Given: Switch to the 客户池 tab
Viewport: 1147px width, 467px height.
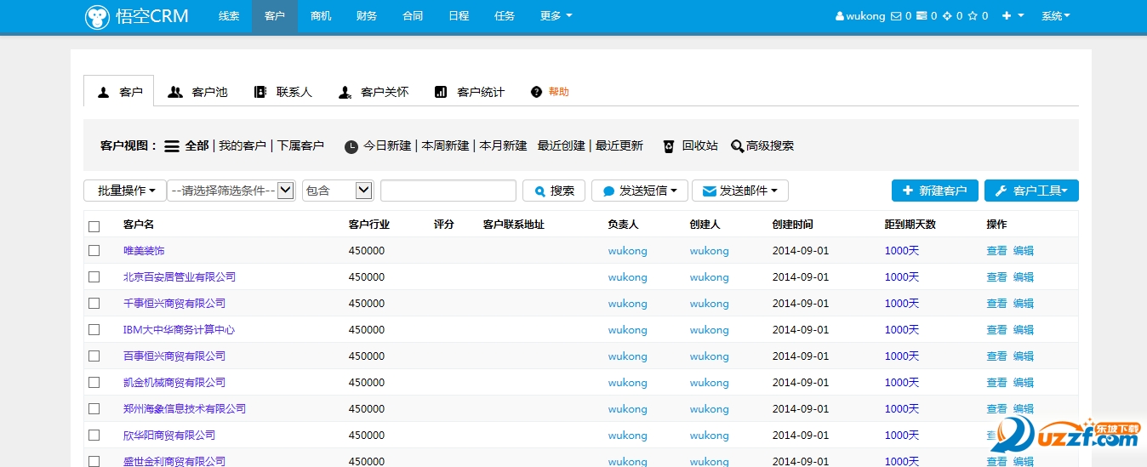Looking at the screenshot, I should click(x=198, y=92).
